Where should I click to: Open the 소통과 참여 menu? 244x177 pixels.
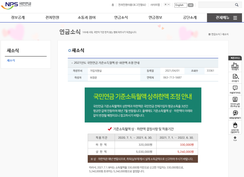click(86, 18)
